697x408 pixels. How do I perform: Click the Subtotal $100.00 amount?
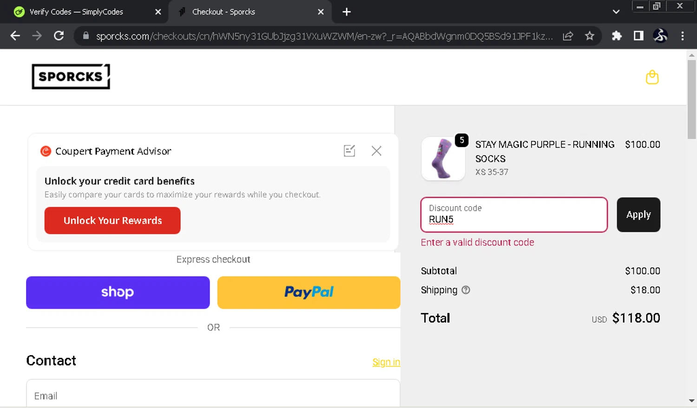642,271
